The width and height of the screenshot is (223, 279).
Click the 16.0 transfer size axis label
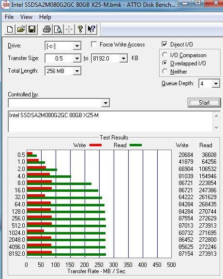coord(20,190)
